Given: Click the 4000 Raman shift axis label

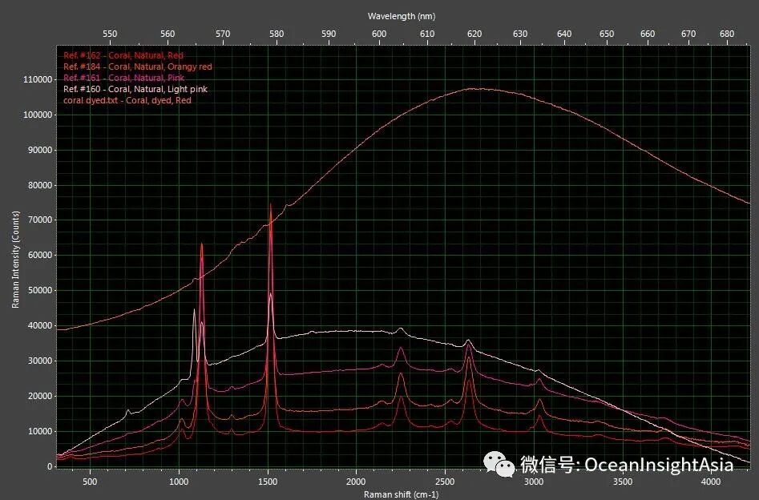Looking at the screenshot, I should [x=711, y=482].
